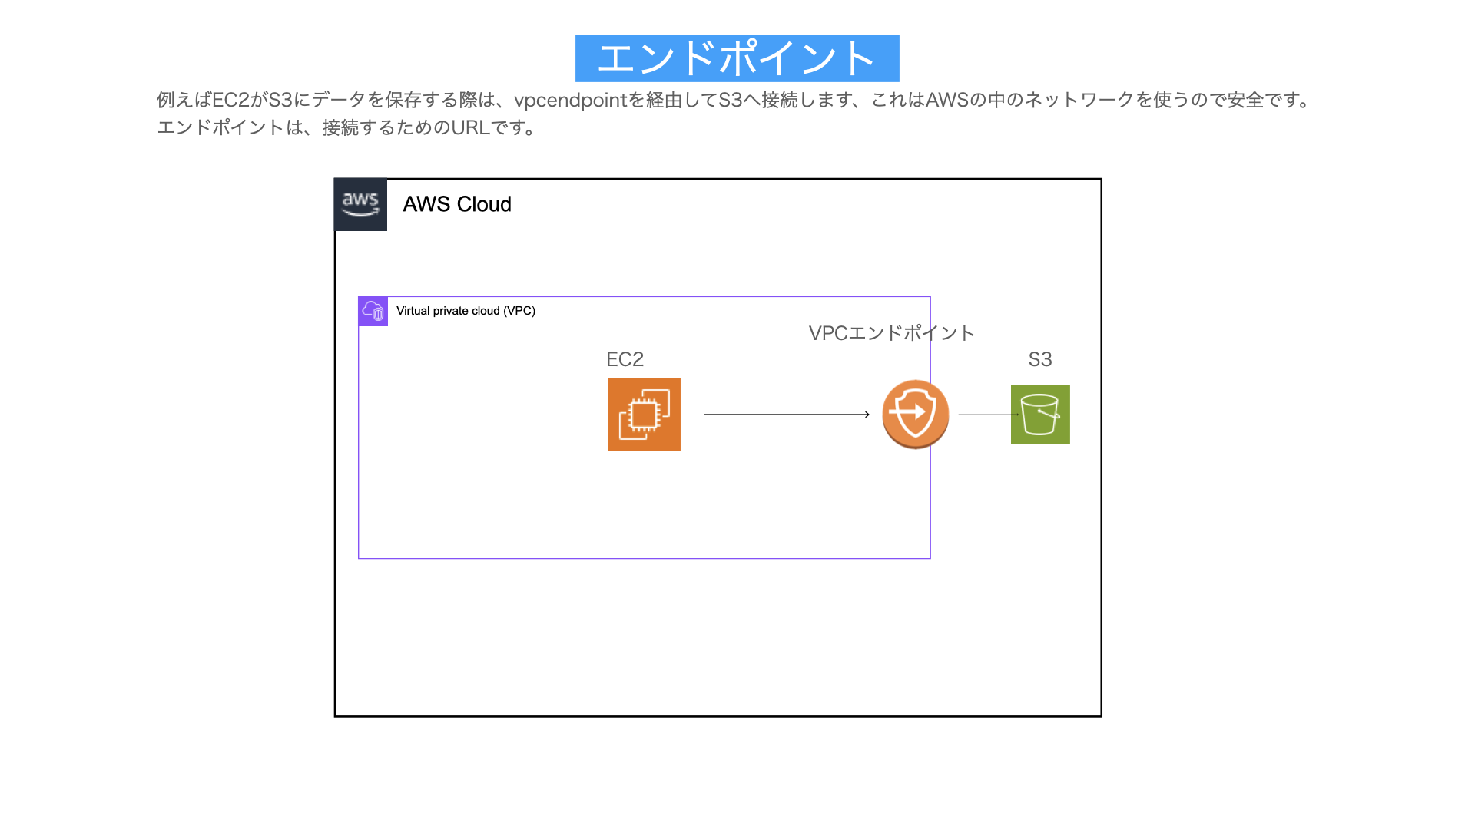Click the green S3 bucket icon
The width and height of the screenshot is (1475, 829).
point(1040,414)
